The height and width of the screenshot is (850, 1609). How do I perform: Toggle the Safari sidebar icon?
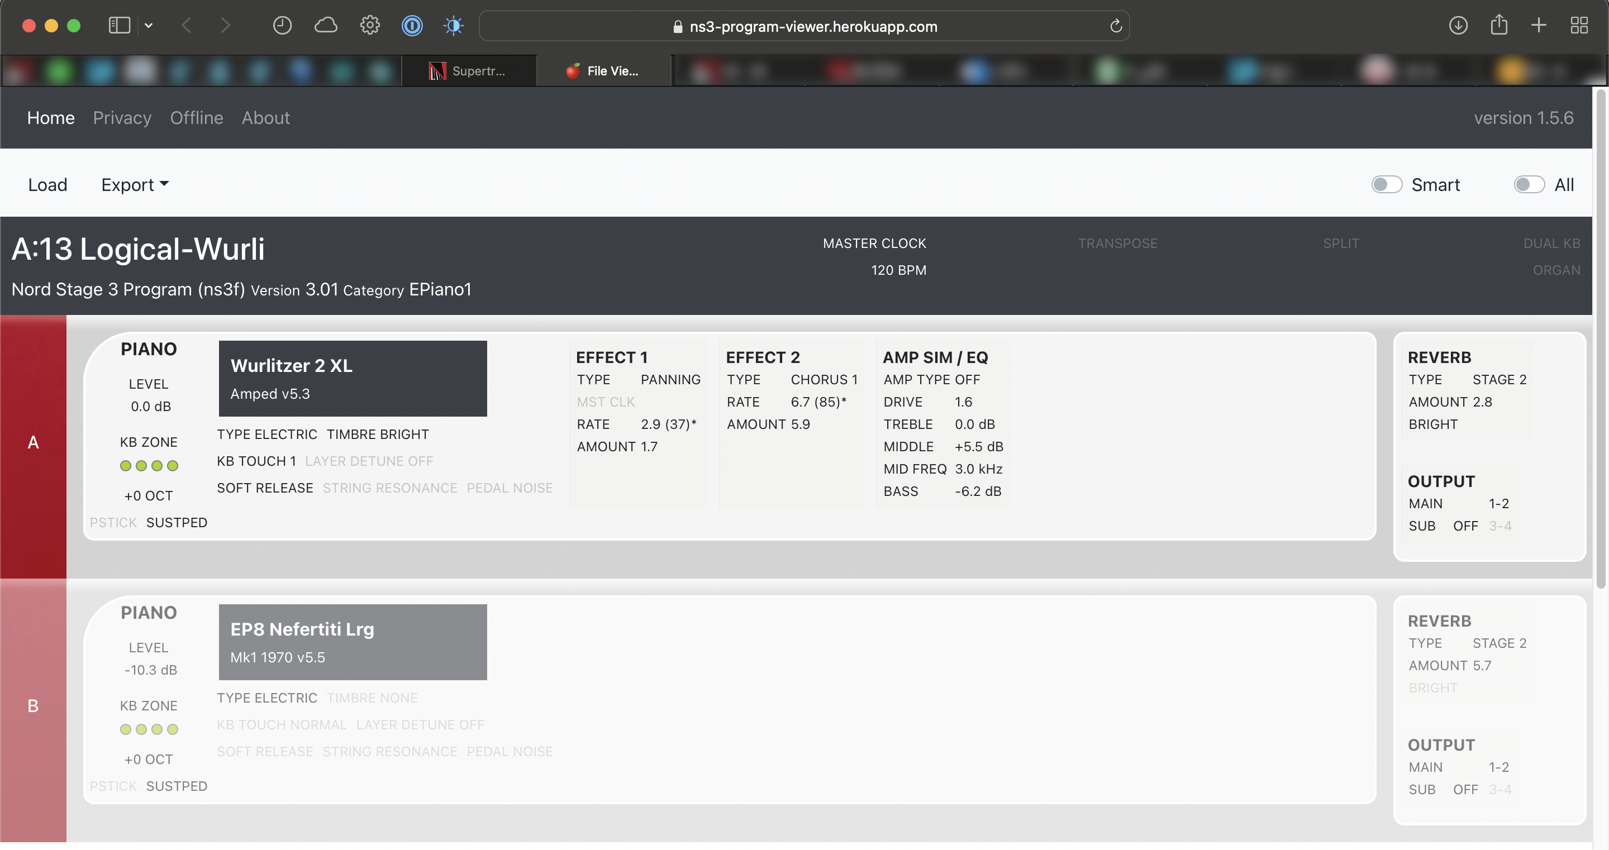point(120,26)
